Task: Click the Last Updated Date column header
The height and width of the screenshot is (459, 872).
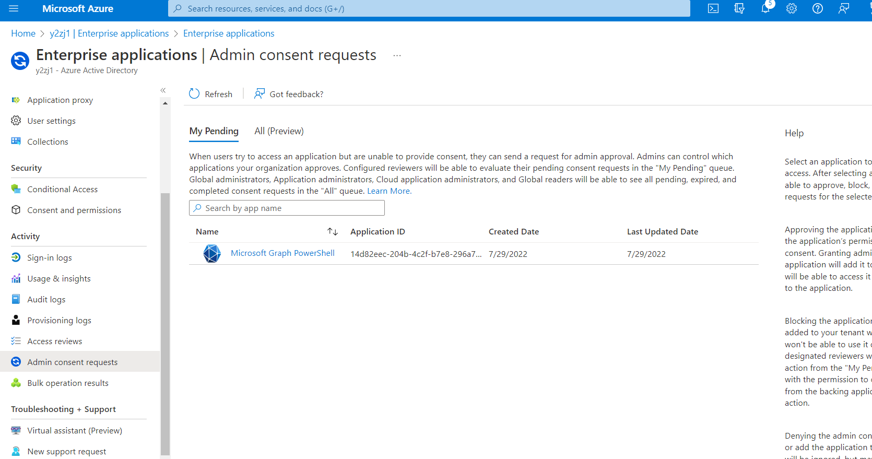Action: tap(663, 231)
